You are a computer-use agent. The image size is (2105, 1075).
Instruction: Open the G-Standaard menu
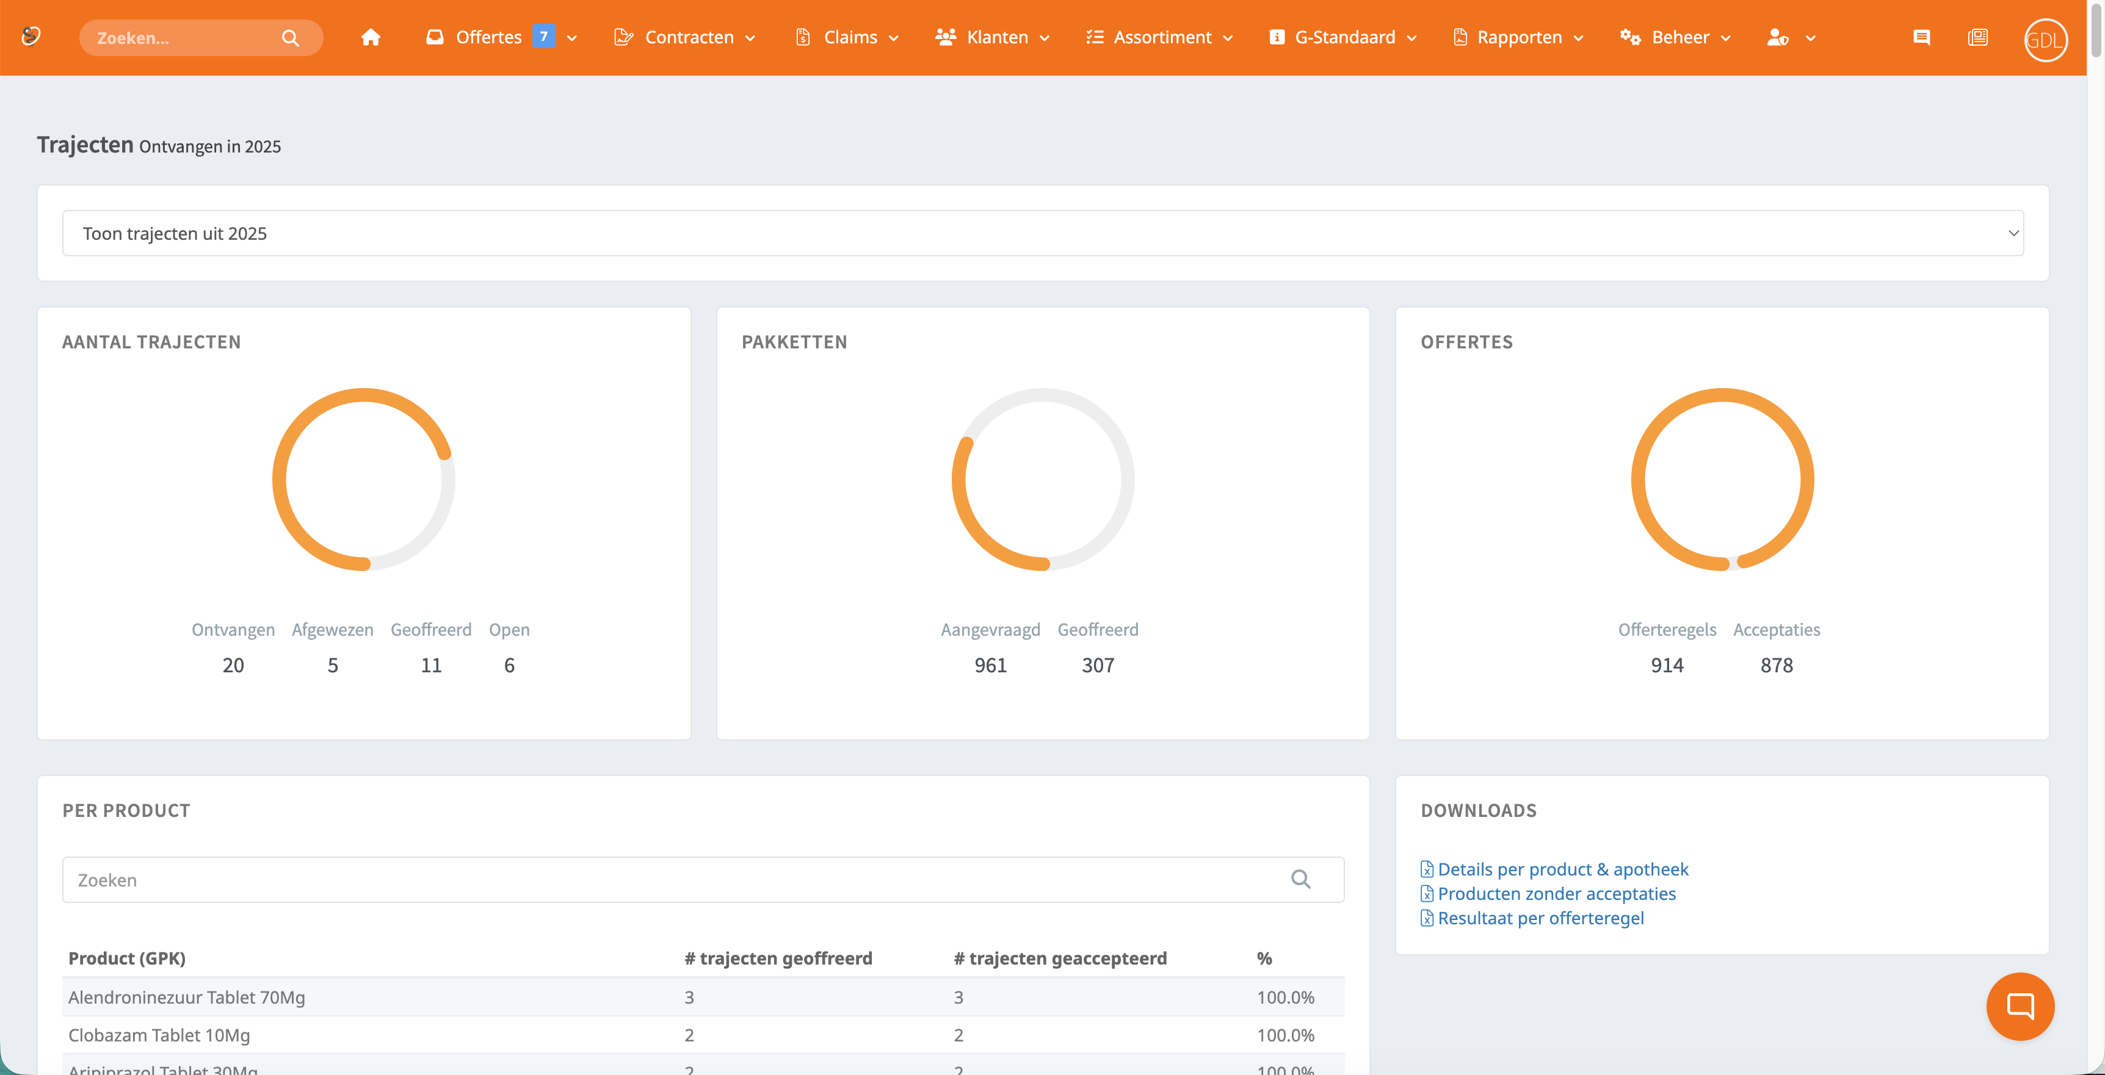[x=1344, y=38]
